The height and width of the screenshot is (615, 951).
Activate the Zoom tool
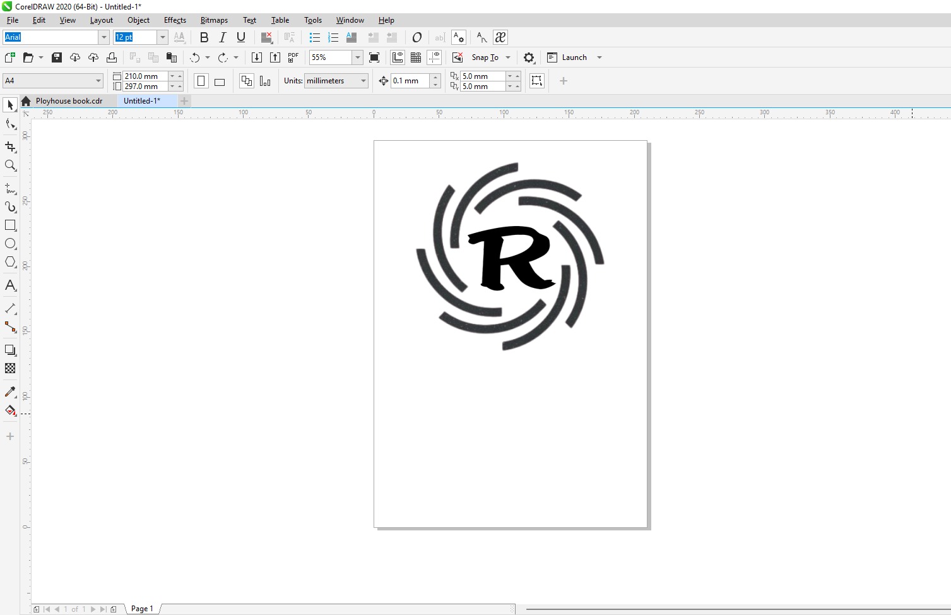[10, 165]
